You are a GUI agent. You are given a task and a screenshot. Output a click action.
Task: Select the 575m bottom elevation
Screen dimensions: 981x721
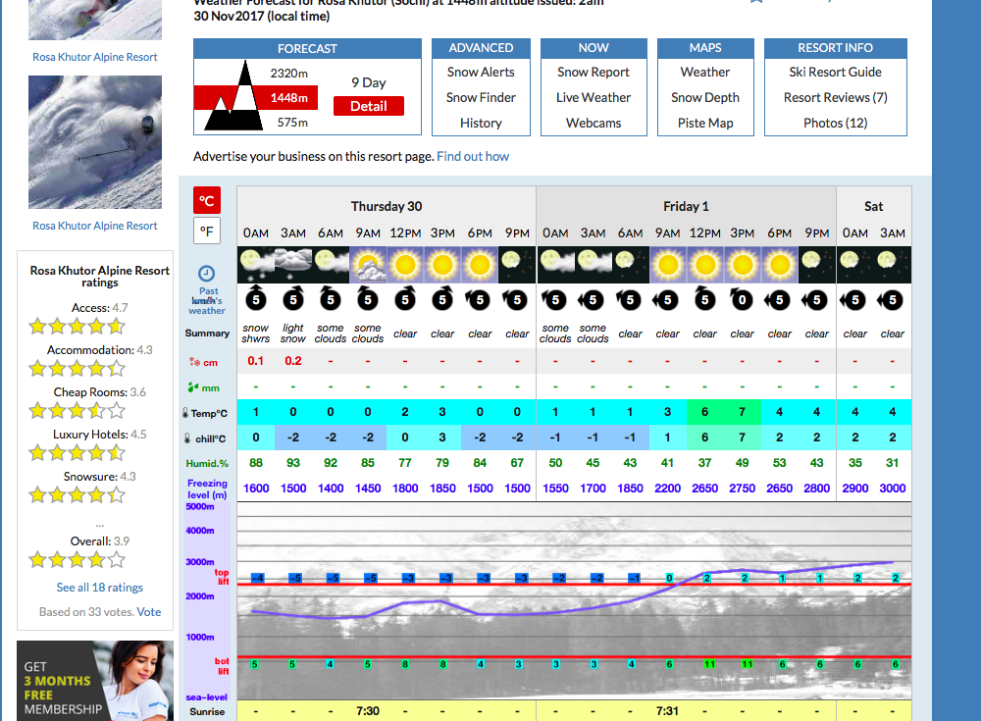coord(292,123)
